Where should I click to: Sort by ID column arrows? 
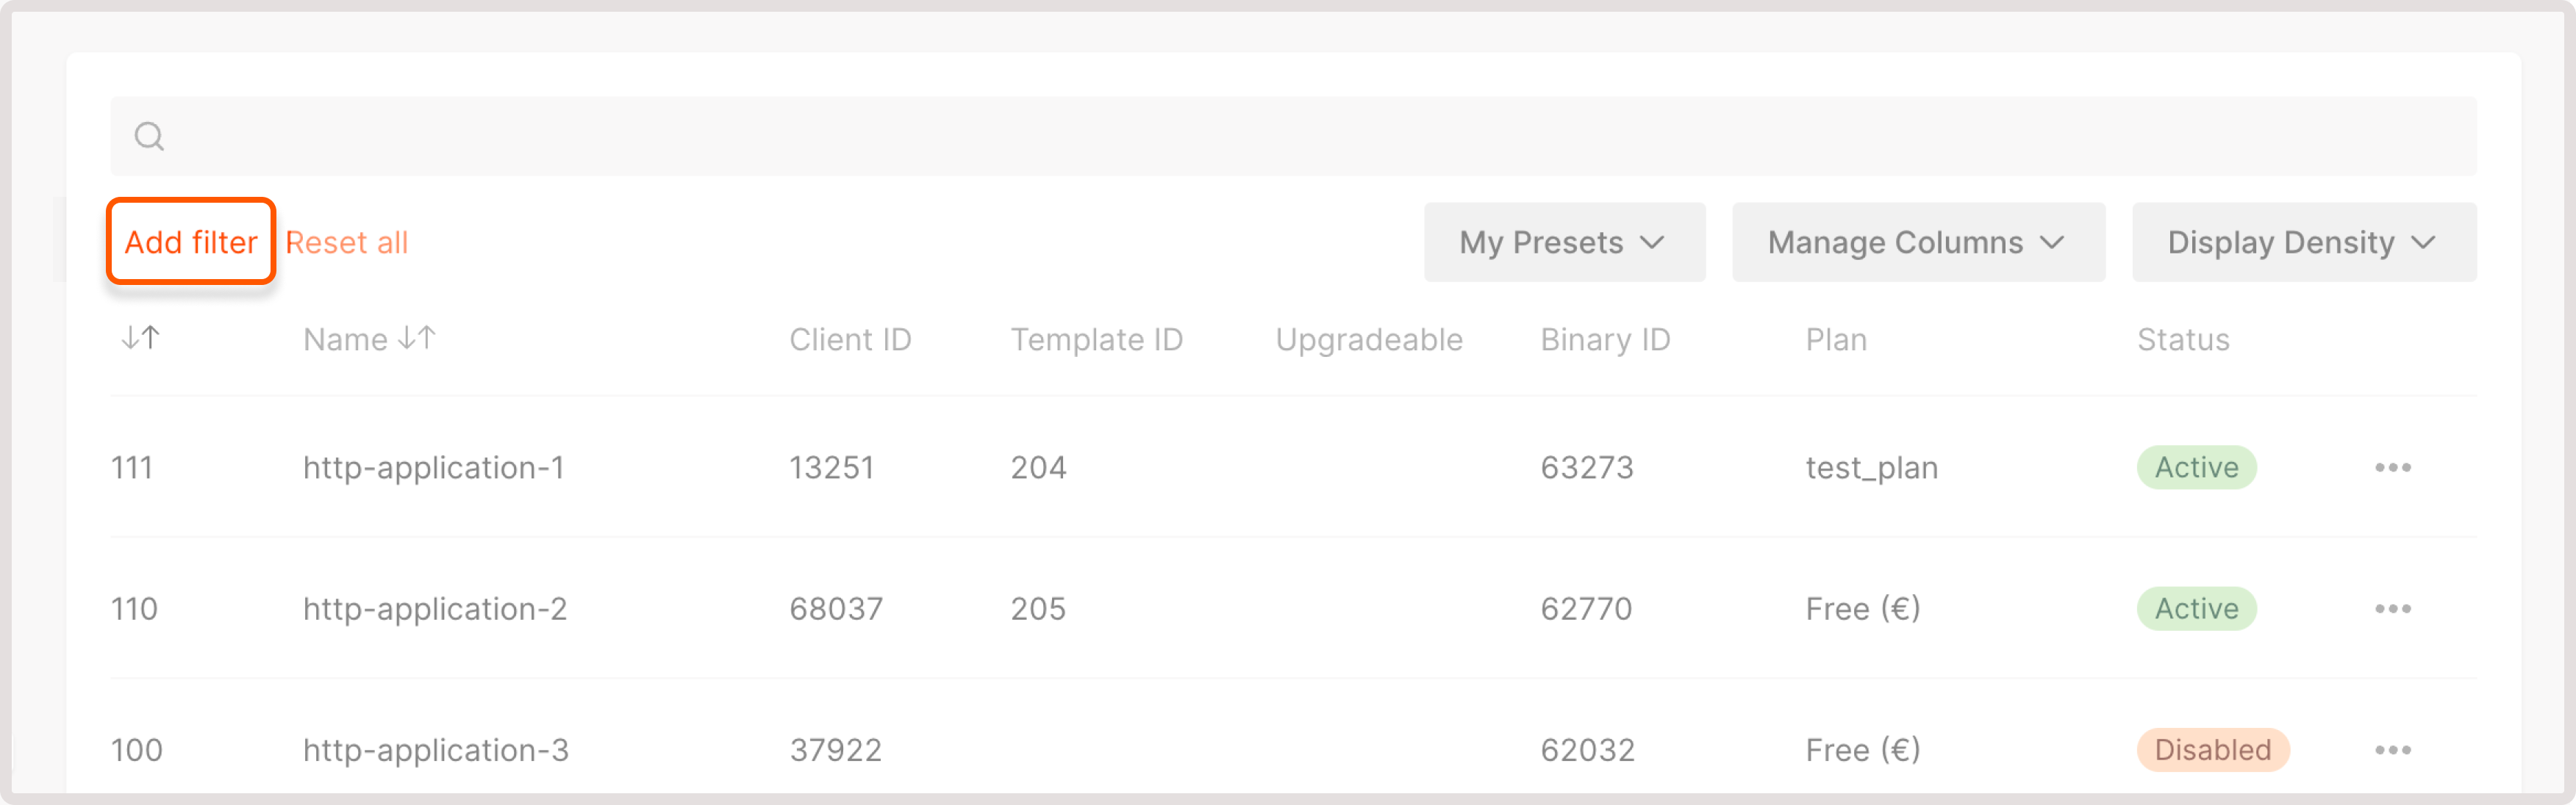[x=140, y=339]
